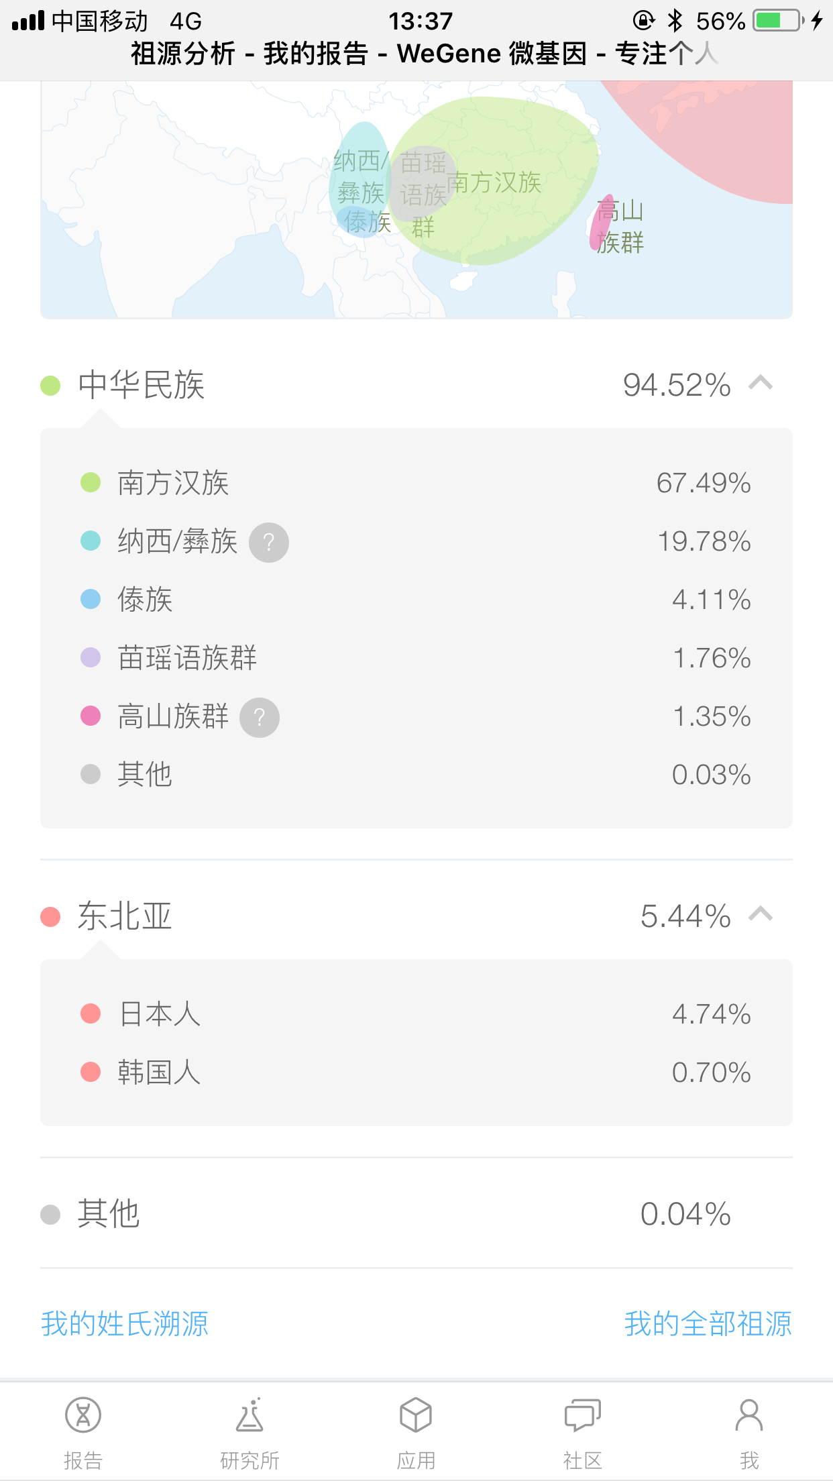Collapse the 中华民族 section chevron
Image resolution: width=833 pixels, height=1481 pixels.
tap(761, 384)
